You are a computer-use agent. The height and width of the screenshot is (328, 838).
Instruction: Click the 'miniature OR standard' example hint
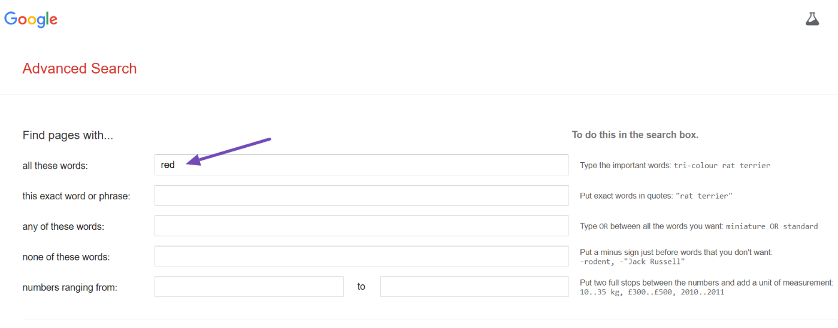click(x=772, y=227)
